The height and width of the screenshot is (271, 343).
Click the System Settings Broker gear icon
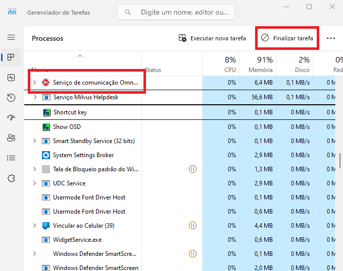point(46,155)
